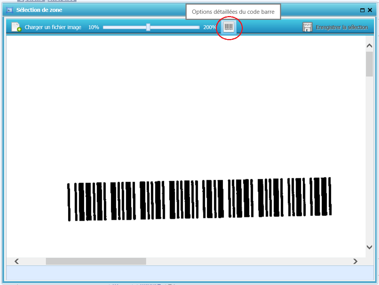The width and height of the screenshot is (379, 285).
Task: Maximize the 'Sélection de zone' window
Action: coord(362,10)
